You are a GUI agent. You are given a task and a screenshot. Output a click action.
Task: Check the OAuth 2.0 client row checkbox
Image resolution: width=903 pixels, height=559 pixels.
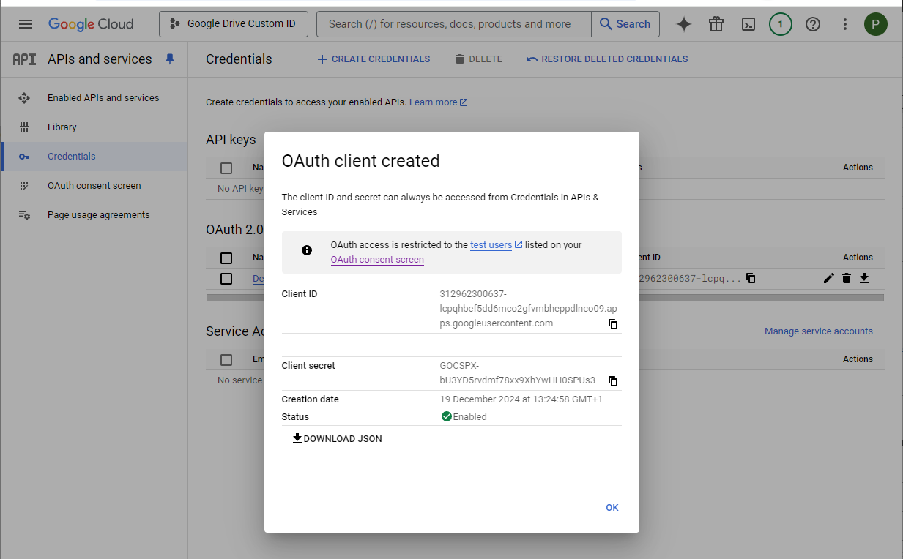pyautogui.click(x=226, y=278)
